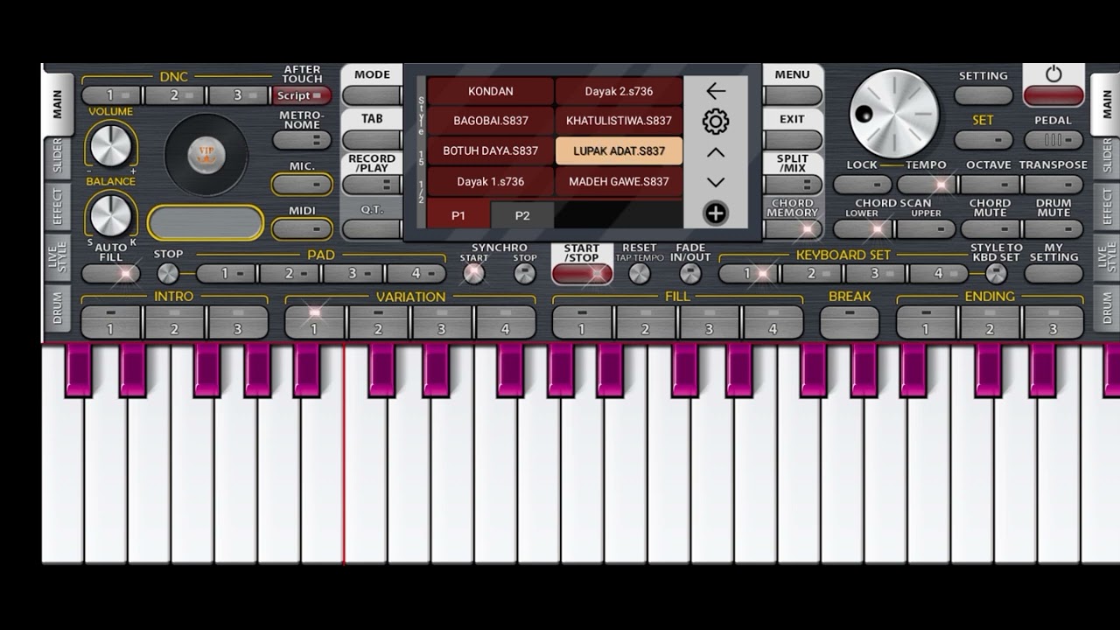Toggle AUTO FILL button
This screenshot has width=1120, height=630.
[111, 274]
